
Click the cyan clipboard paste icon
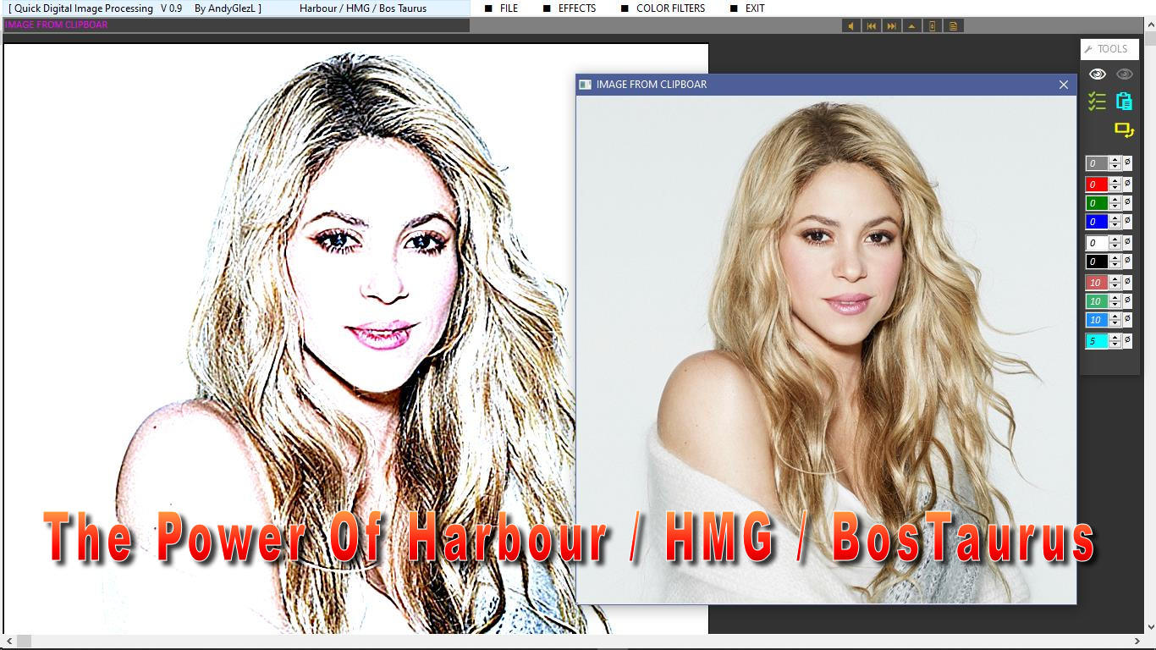(x=1124, y=102)
